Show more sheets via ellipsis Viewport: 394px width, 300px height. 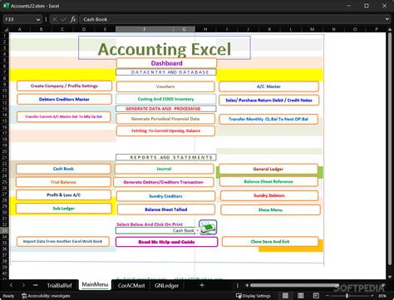pos(35,285)
